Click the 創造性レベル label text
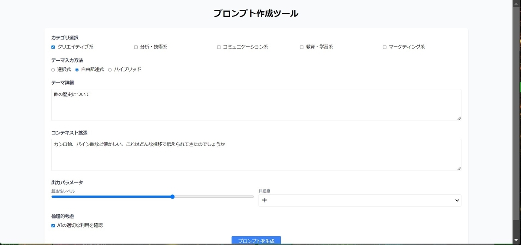The image size is (521, 245). pyautogui.click(x=63, y=191)
